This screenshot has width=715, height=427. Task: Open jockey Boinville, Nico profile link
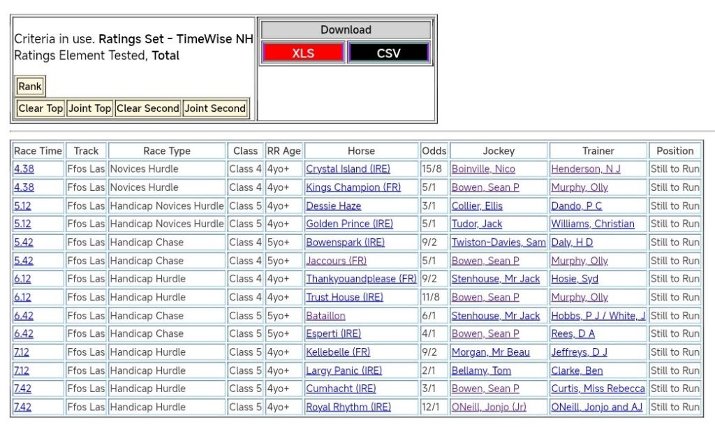(483, 169)
